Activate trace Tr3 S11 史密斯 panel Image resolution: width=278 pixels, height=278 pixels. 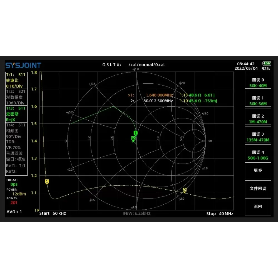[x=16, y=114]
